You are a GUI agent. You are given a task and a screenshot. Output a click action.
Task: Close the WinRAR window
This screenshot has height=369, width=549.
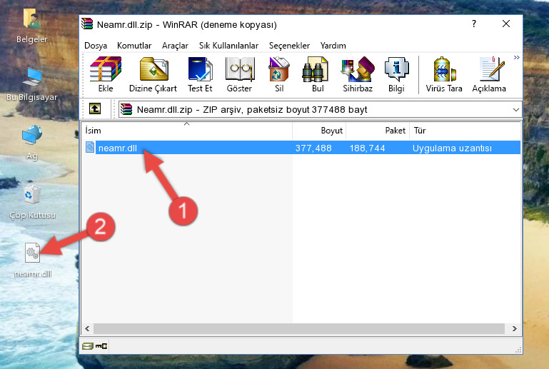click(x=506, y=24)
